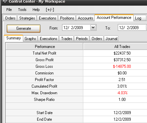Viewport: 147px width, 123px height.
Task: Click the 2.51 profit factor value
Action: [x=122, y=80]
